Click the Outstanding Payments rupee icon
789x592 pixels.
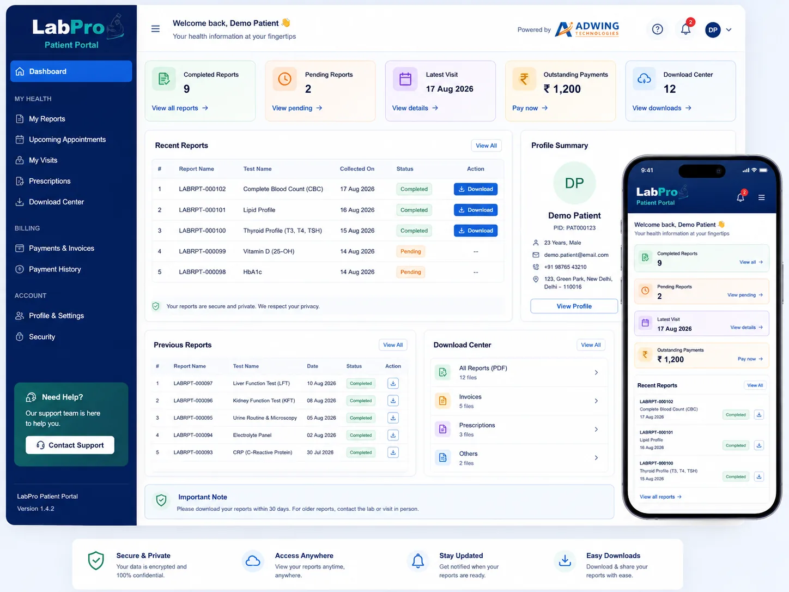point(524,79)
